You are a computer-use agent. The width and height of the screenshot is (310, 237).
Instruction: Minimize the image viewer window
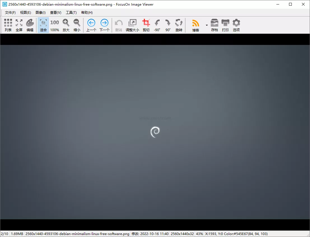[278, 4]
